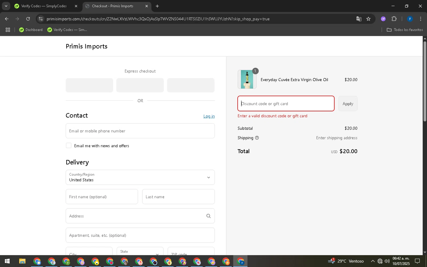Close the Checkout - Primis Imports tab
Image resolution: width=427 pixels, height=267 pixels.
pyautogui.click(x=147, y=6)
